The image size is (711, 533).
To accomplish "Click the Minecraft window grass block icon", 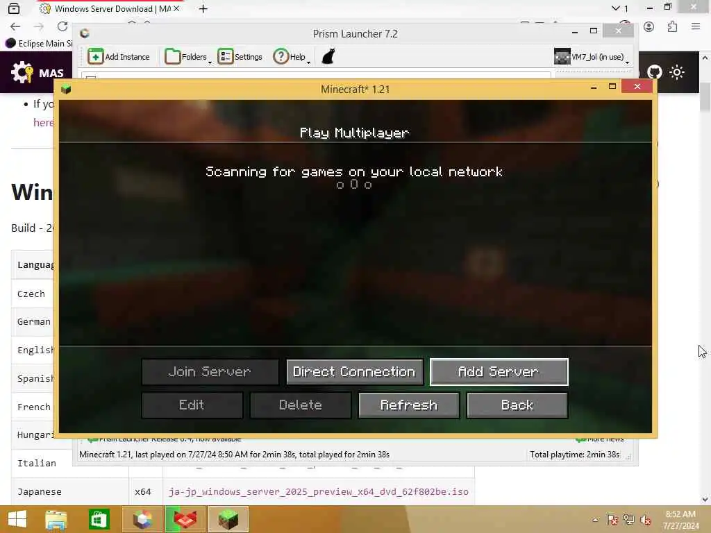I will point(66,89).
